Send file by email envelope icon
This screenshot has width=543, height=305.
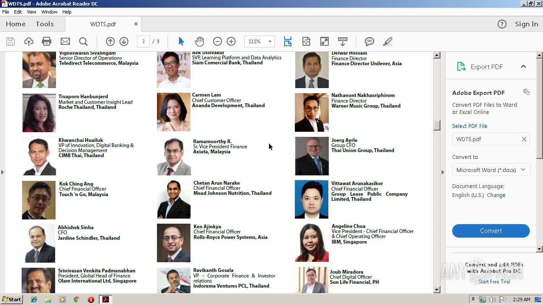[65, 42]
